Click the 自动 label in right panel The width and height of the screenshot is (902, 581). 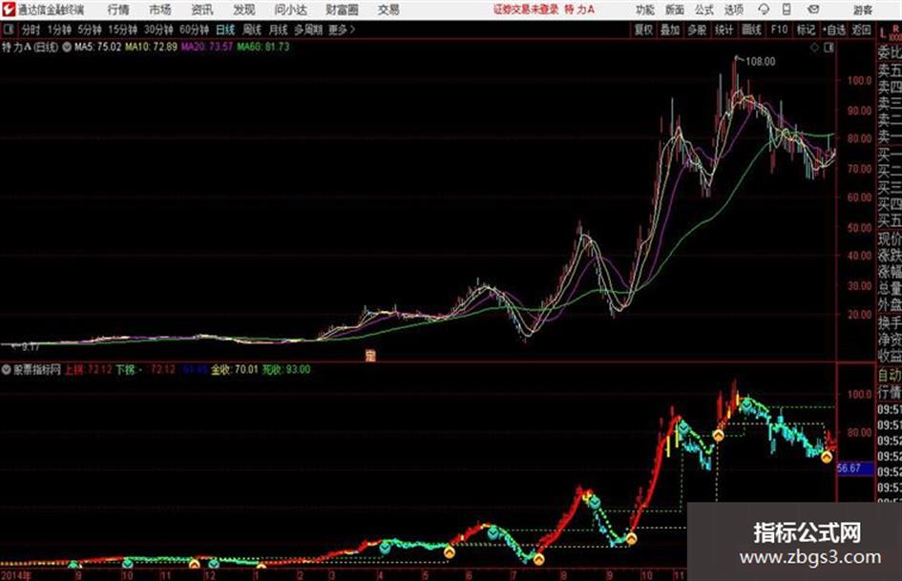(890, 375)
